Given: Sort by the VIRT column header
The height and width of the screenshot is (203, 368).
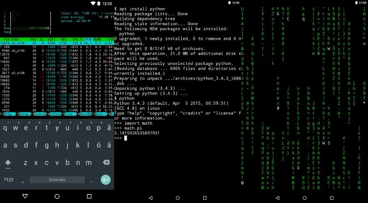Looking at the screenshot, I should pos(52,39).
